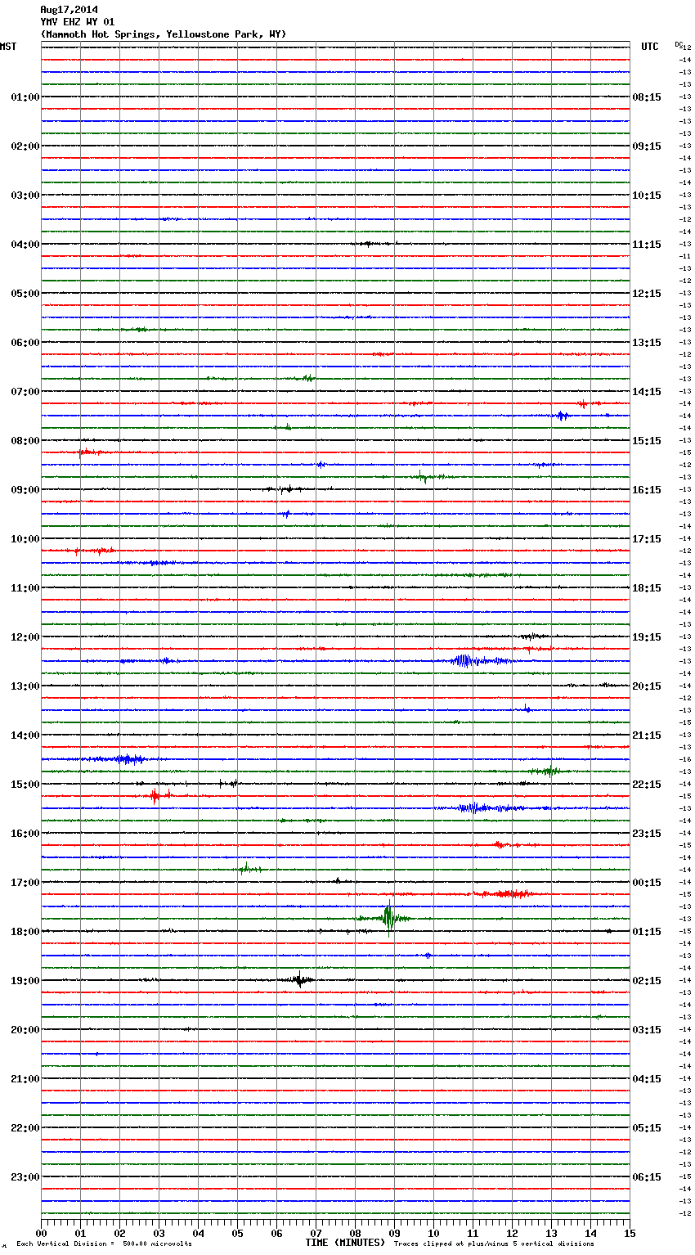
Task: Click the 04:15 UTC time label
Action: 647,1079
